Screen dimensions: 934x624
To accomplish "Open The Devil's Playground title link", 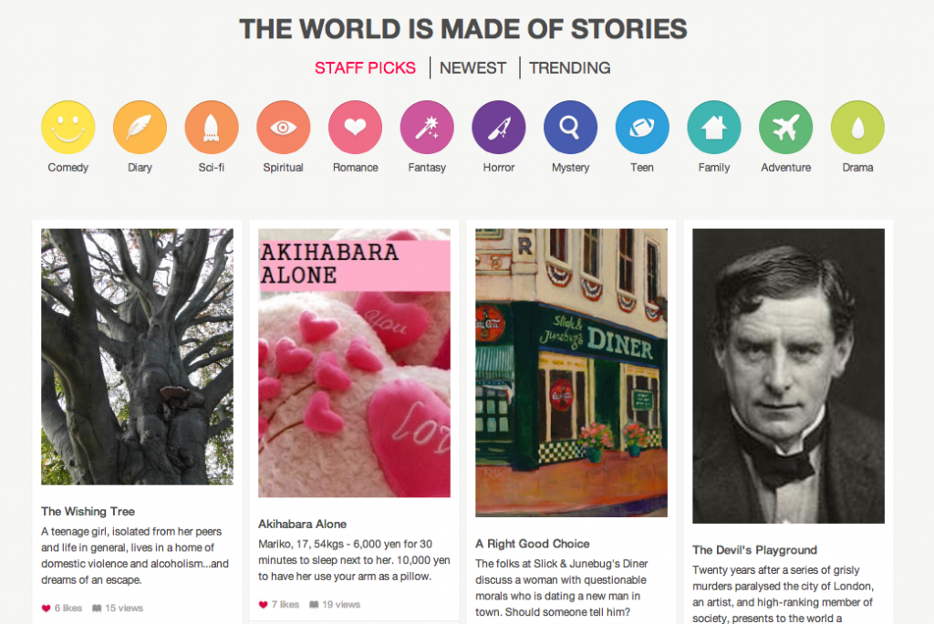I will [x=754, y=550].
